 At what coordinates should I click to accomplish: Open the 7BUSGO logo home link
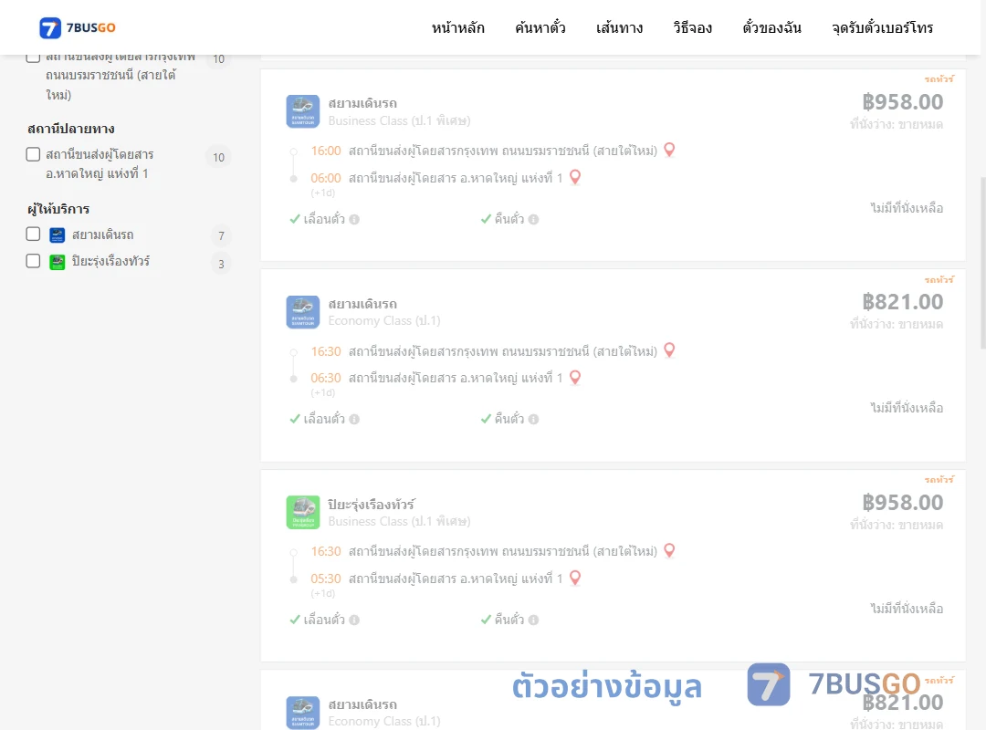click(x=77, y=27)
